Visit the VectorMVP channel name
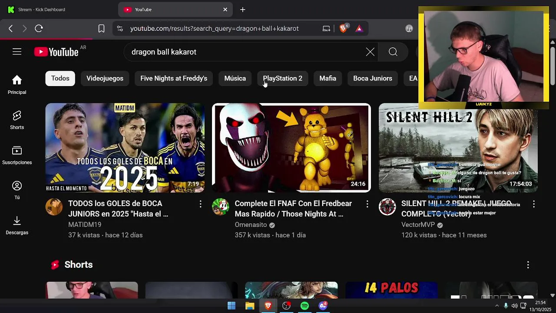The width and height of the screenshot is (556, 313). [418, 225]
